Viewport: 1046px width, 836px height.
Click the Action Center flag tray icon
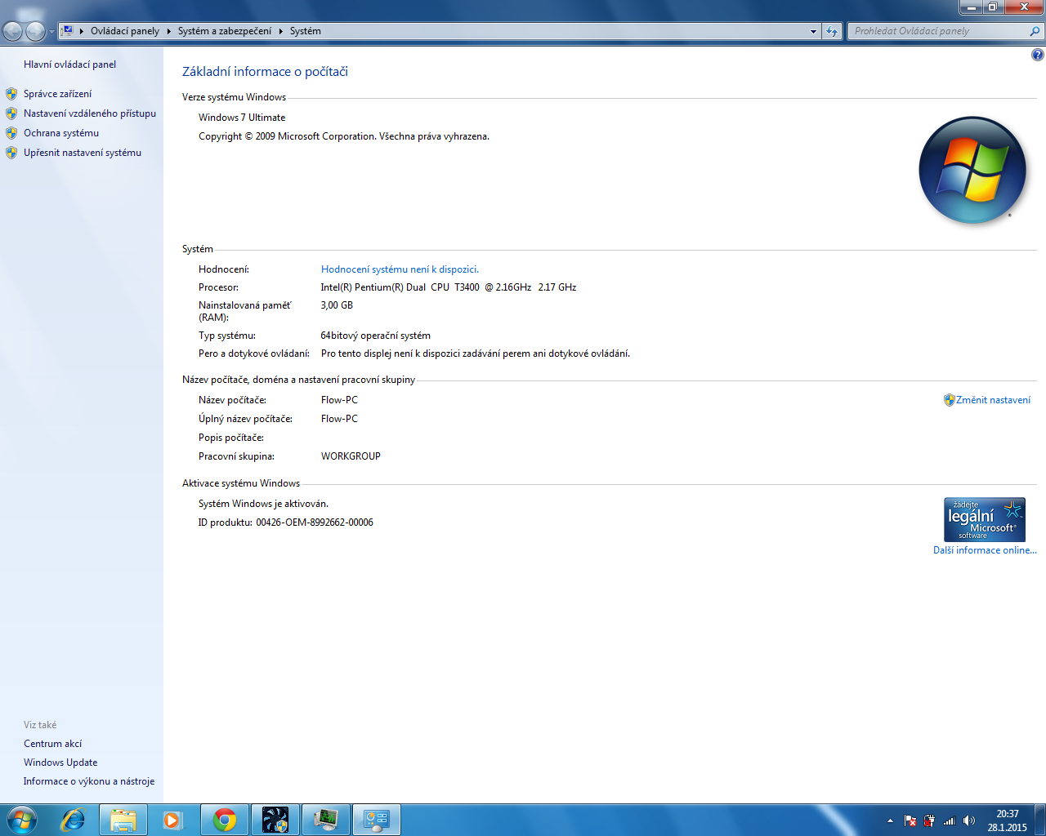pyautogui.click(x=910, y=820)
